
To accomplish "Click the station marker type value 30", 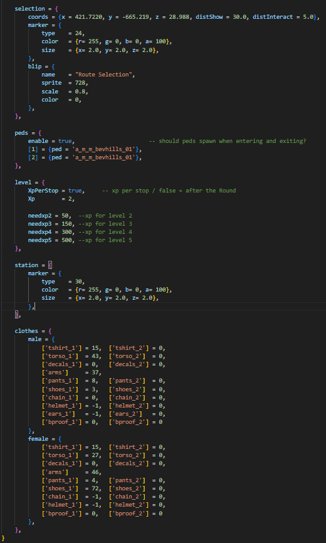I will coord(78,282).
